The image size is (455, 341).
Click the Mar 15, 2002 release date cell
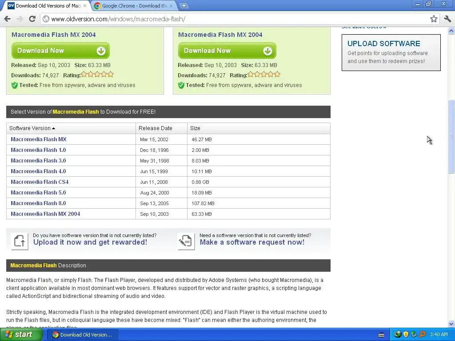[x=161, y=139]
